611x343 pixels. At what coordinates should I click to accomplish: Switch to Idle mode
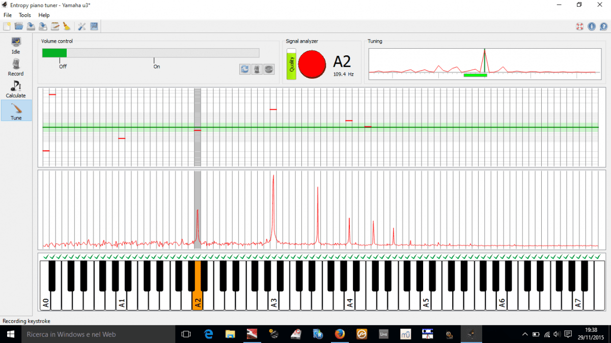[x=16, y=46]
